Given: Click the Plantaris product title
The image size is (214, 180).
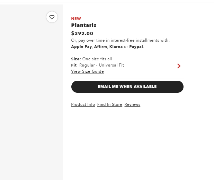Looking at the screenshot, I should (84, 25).
